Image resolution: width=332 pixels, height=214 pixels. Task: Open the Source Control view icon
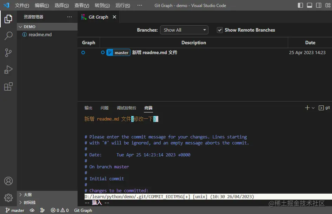8,53
